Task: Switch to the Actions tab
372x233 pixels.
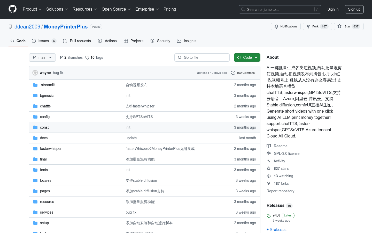Action: tap(107, 41)
